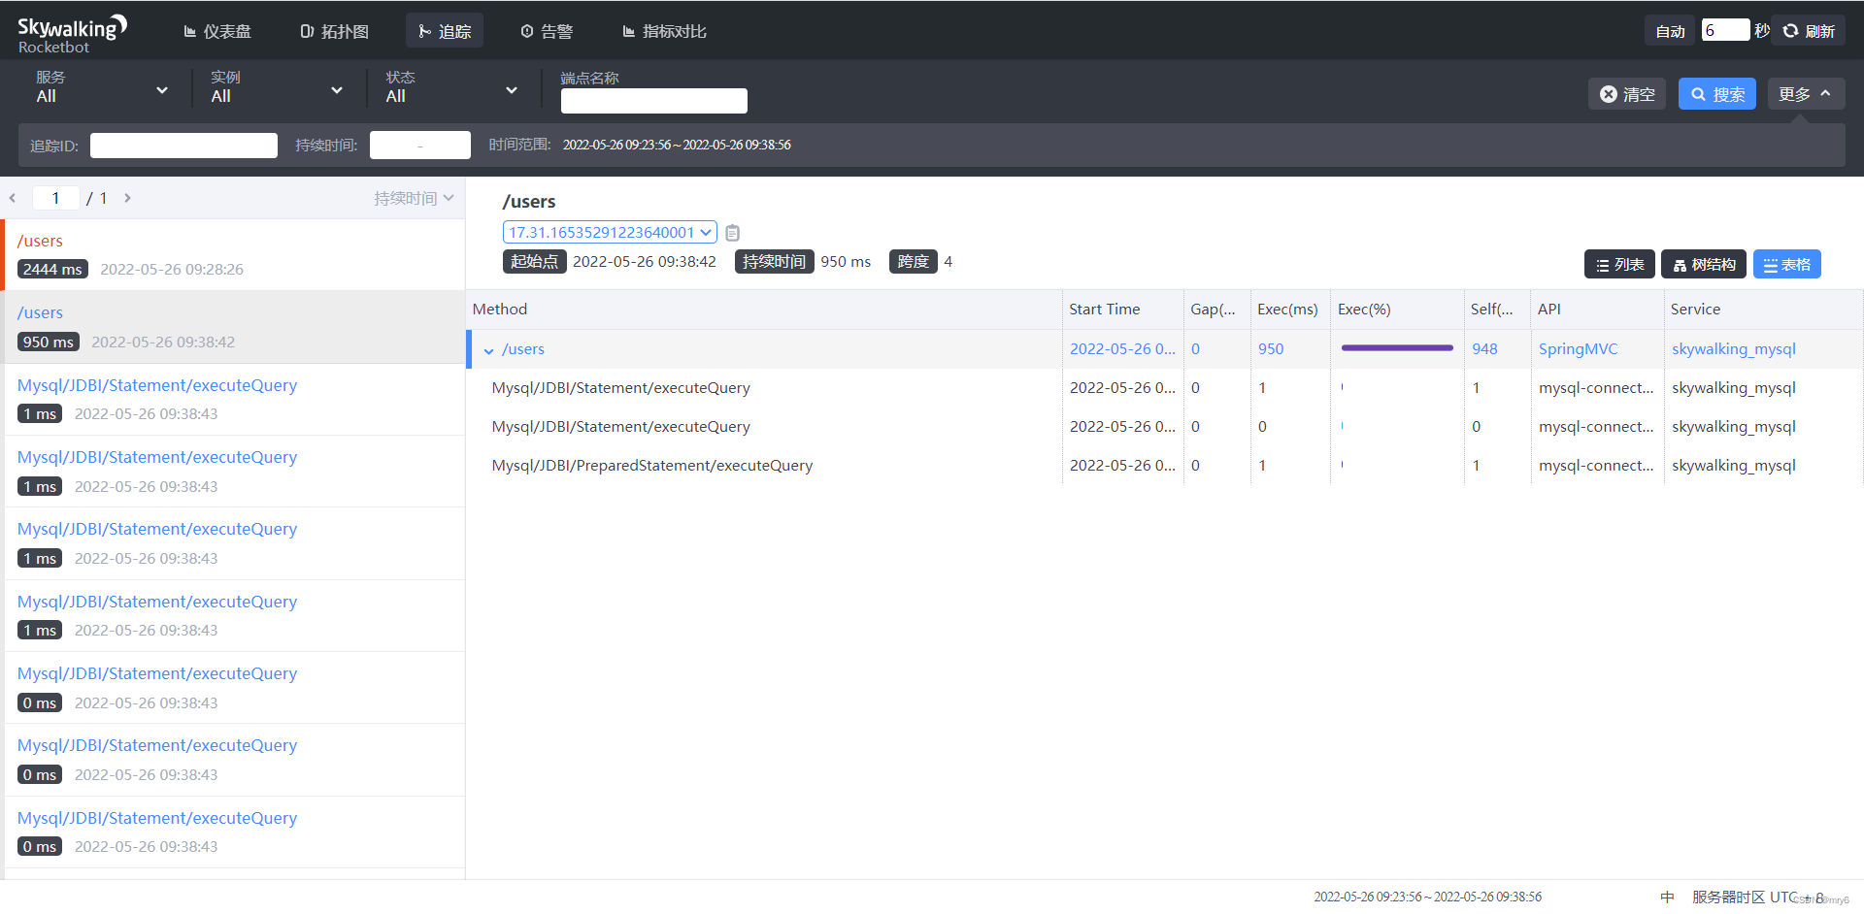Go to the 指标对比 metrics comparison tab
1864x914 pixels.
[x=664, y=31]
